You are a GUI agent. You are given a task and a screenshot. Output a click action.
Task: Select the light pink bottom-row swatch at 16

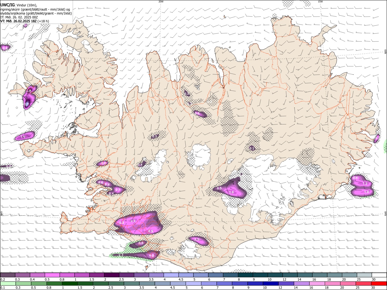pos(317,283)
